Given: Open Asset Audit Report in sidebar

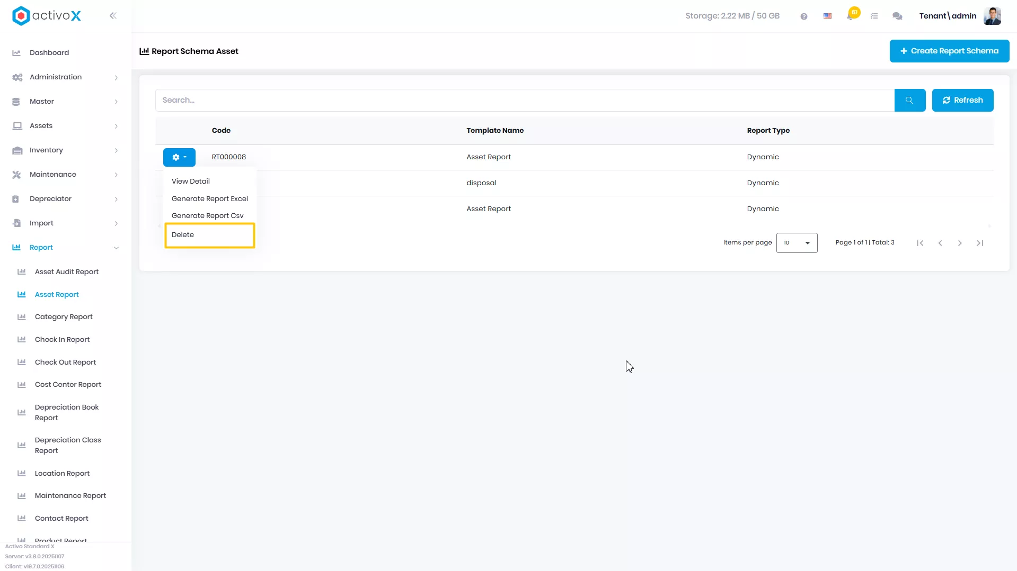Looking at the screenshot, I should click(67, 272).
